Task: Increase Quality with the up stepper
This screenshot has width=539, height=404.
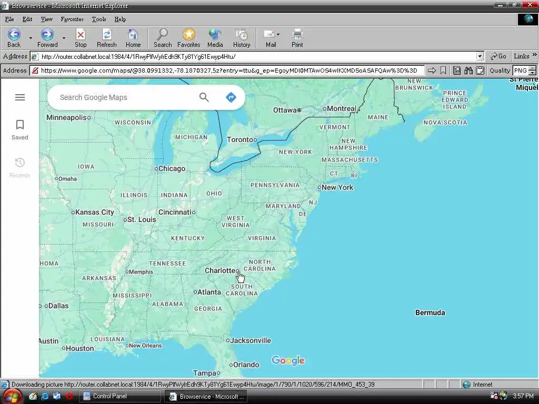Action: pos(532,68)
